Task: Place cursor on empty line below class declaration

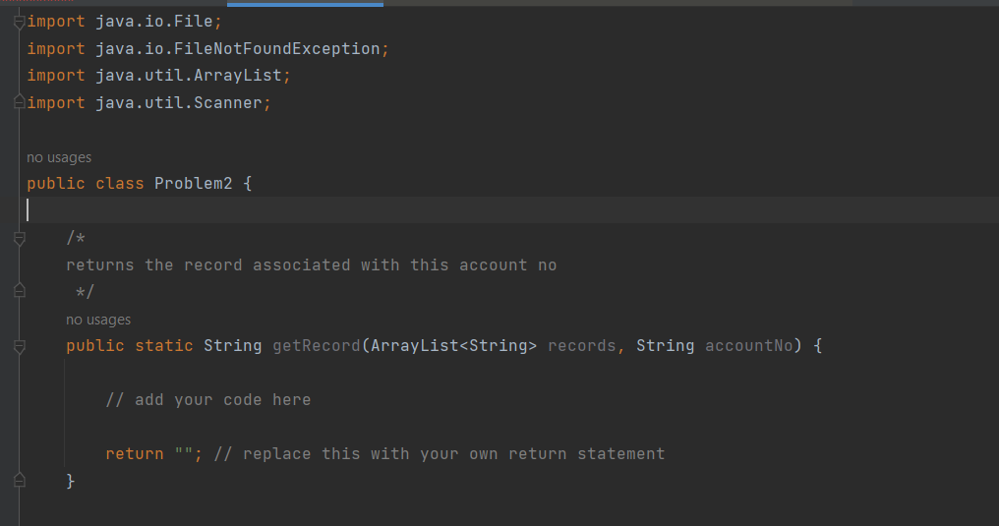Action: (509, 209)
